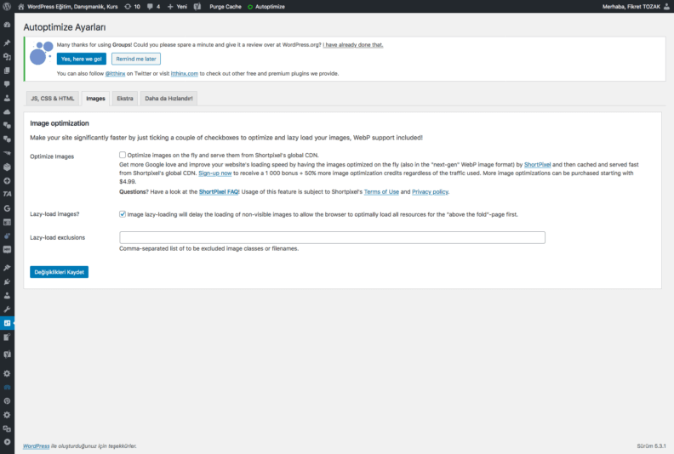
Task: Click the Sign-up now link
Action: pos(215,173)
